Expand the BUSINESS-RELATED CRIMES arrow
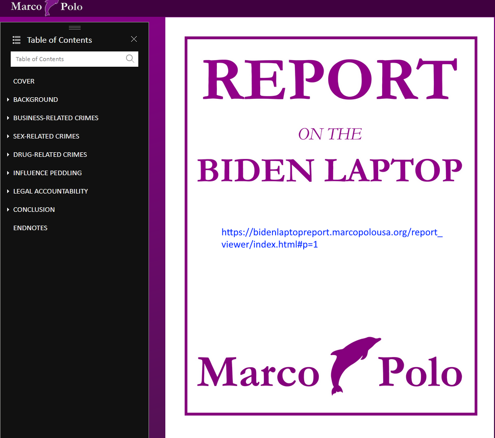The image size is (495, 438). point(8,118)
